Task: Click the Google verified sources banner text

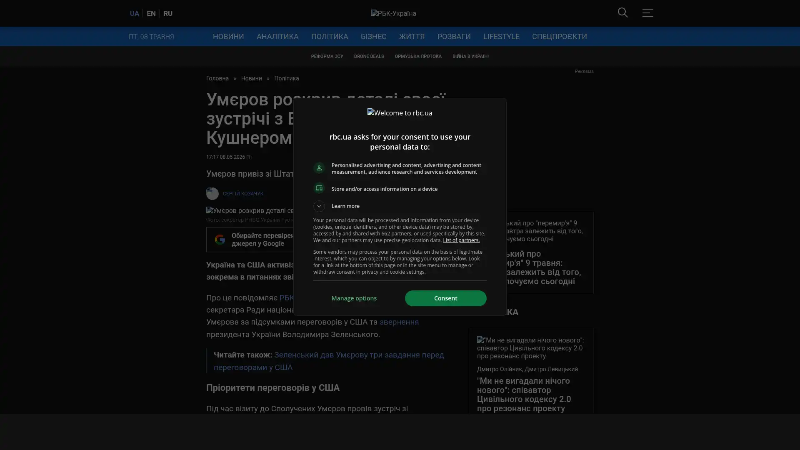Action: point(263,240)
